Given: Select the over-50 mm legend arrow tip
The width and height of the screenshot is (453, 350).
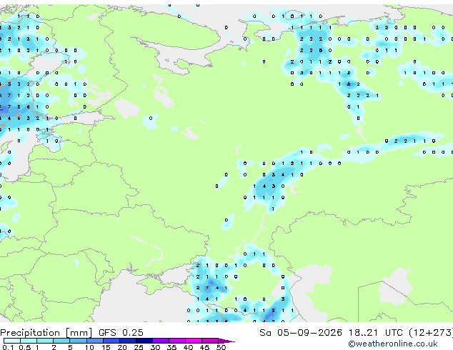Looking at the screenshot, I should [x=226, y=341].
